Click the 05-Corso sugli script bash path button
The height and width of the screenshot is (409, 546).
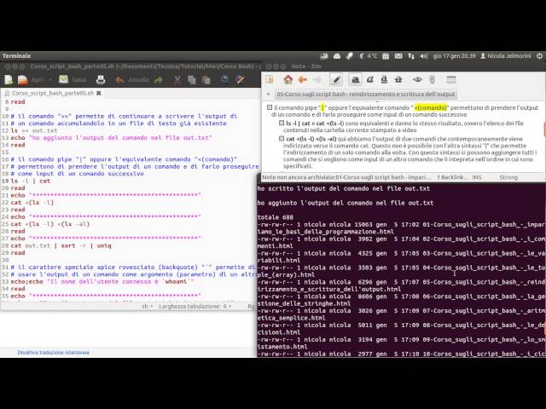[x=366, y=95]
